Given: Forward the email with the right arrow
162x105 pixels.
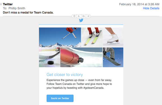Looking at the screenshot, I should [x=88, y=16].
